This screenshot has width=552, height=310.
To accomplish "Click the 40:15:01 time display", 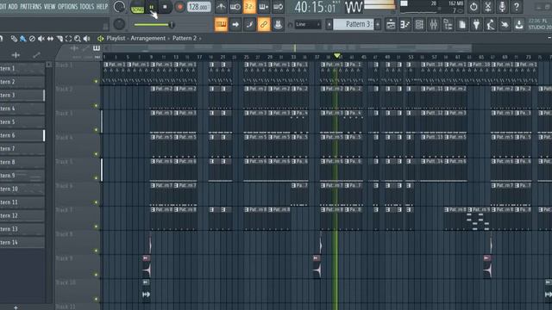I will point(315,7).
